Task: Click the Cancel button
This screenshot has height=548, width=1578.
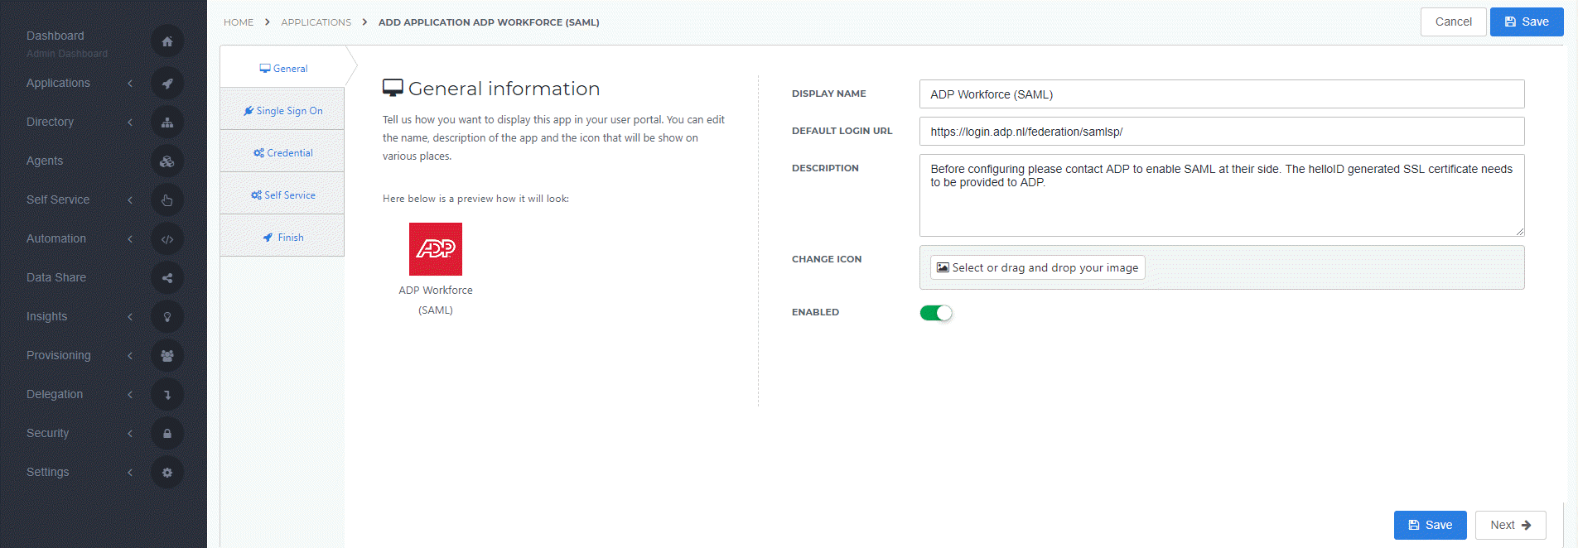Action: (x=1454, y=22)
